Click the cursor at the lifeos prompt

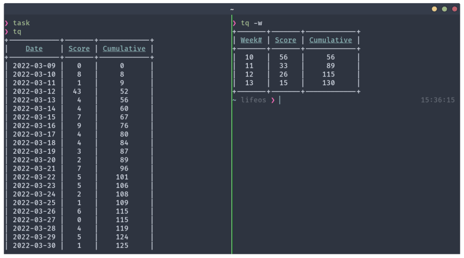coord(279,100)
